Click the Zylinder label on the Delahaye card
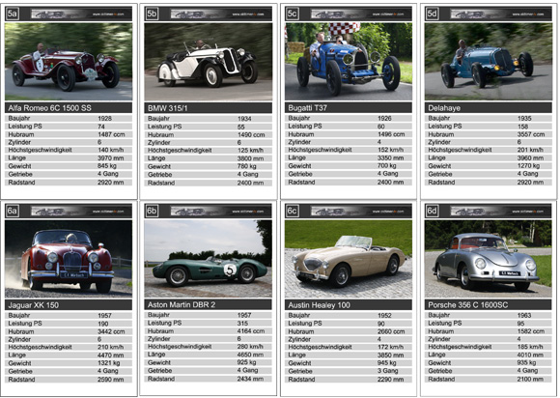The height and width of the screenshot is (398, 560). click(x=439, y=142)
